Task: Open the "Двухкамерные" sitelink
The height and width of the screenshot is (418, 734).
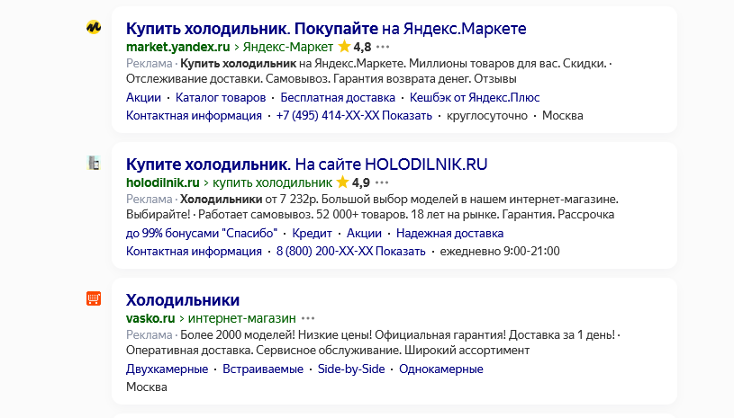Action: click(x=167, y=369)
